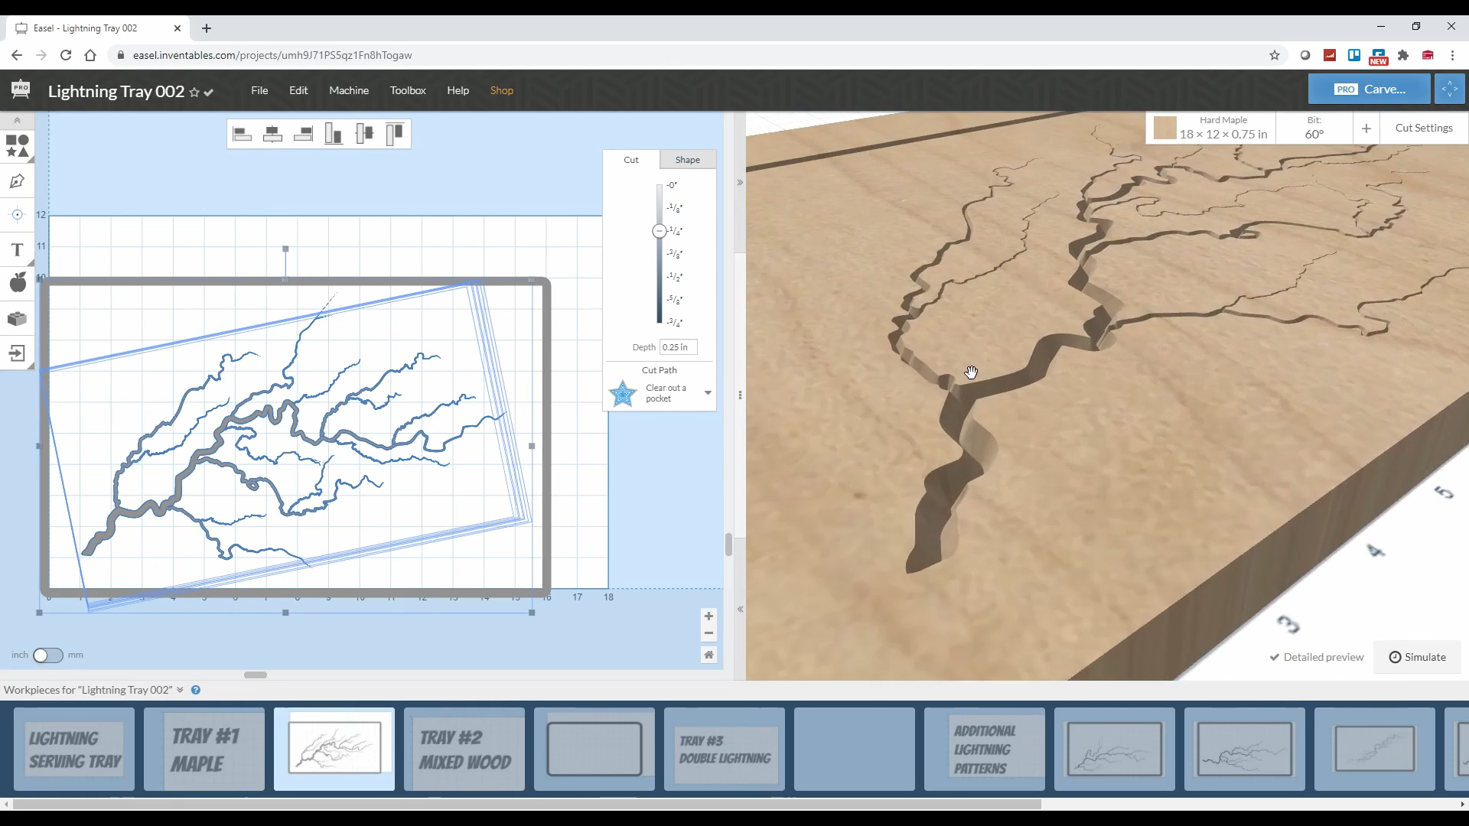The width and height of the screenshot is (1469, 826).
Task: Open the Apps brick icon
Action: [17, 318]
